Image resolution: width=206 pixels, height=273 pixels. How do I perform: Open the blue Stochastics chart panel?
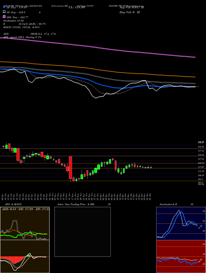point(181,223)
